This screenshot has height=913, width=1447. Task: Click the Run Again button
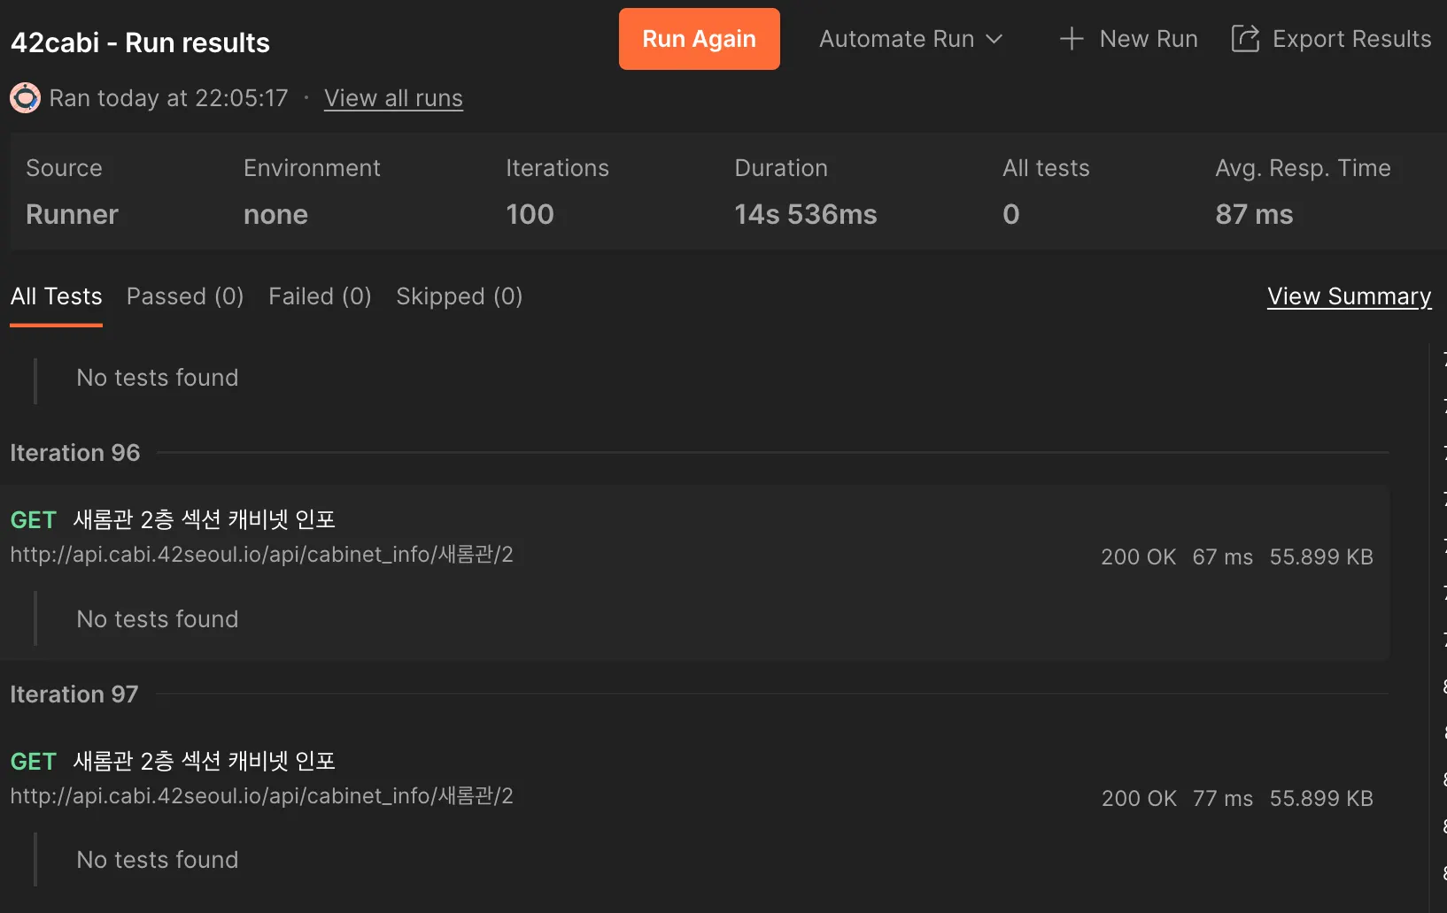pyautogui.click(x=699, y=39)
